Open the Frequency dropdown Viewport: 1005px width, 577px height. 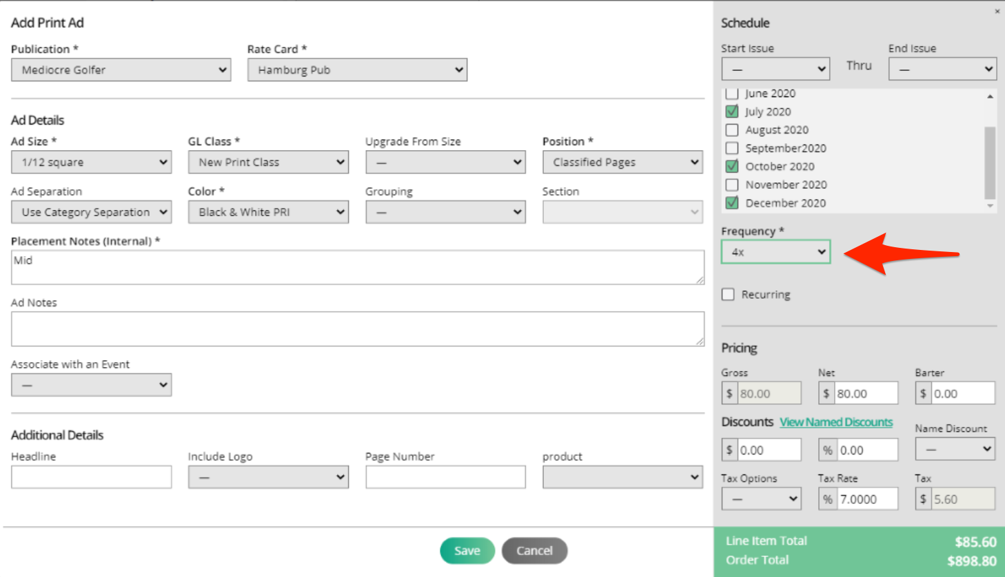[x=775, y=252]
